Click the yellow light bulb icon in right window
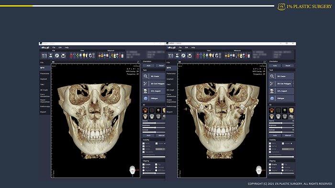The width and height of the screenshot is (335, 188). click(211, 55)
